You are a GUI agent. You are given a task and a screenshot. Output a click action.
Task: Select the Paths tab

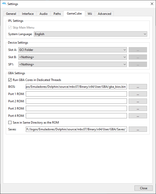point(57,14)
